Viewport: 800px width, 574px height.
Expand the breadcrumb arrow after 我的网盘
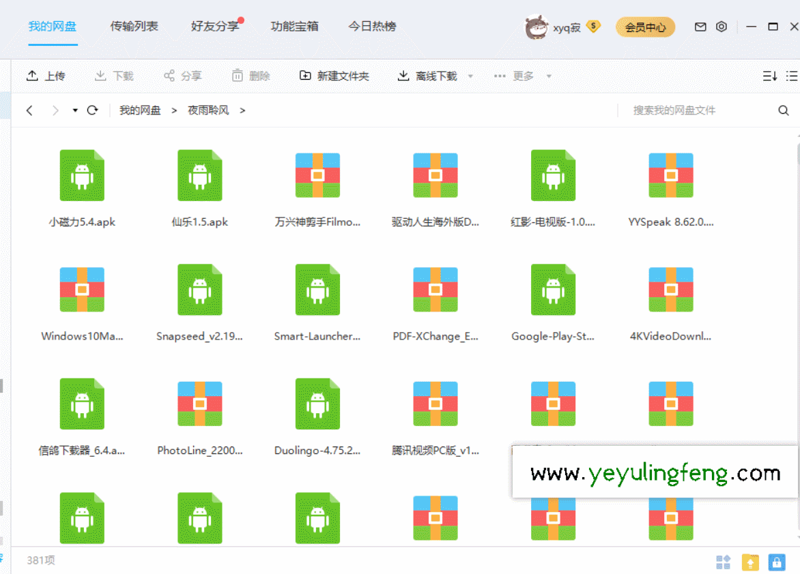pyautogui.click(x=174, y=110)
